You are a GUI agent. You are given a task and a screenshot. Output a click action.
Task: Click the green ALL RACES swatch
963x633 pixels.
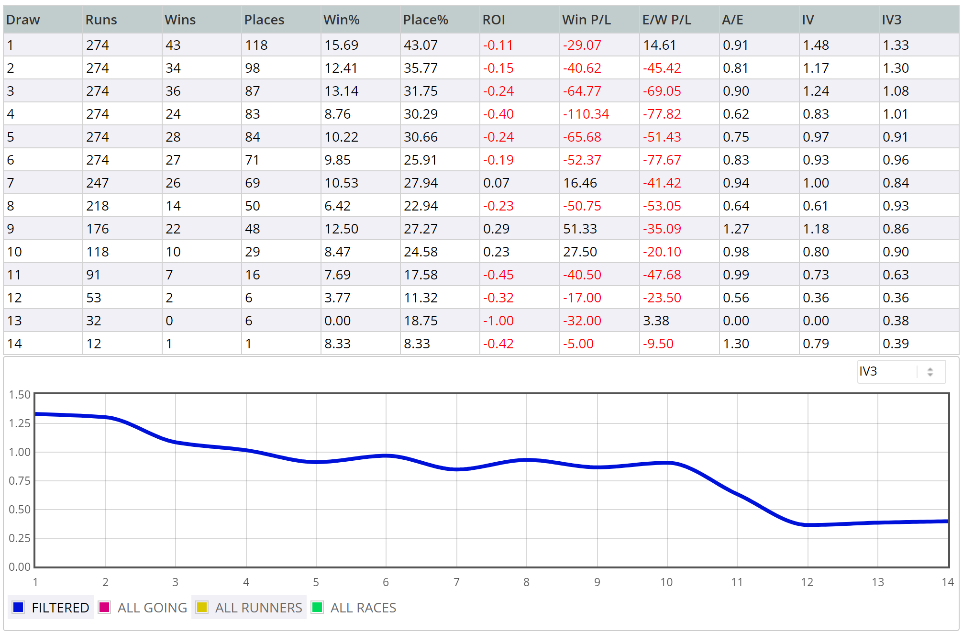coord(317,607)
